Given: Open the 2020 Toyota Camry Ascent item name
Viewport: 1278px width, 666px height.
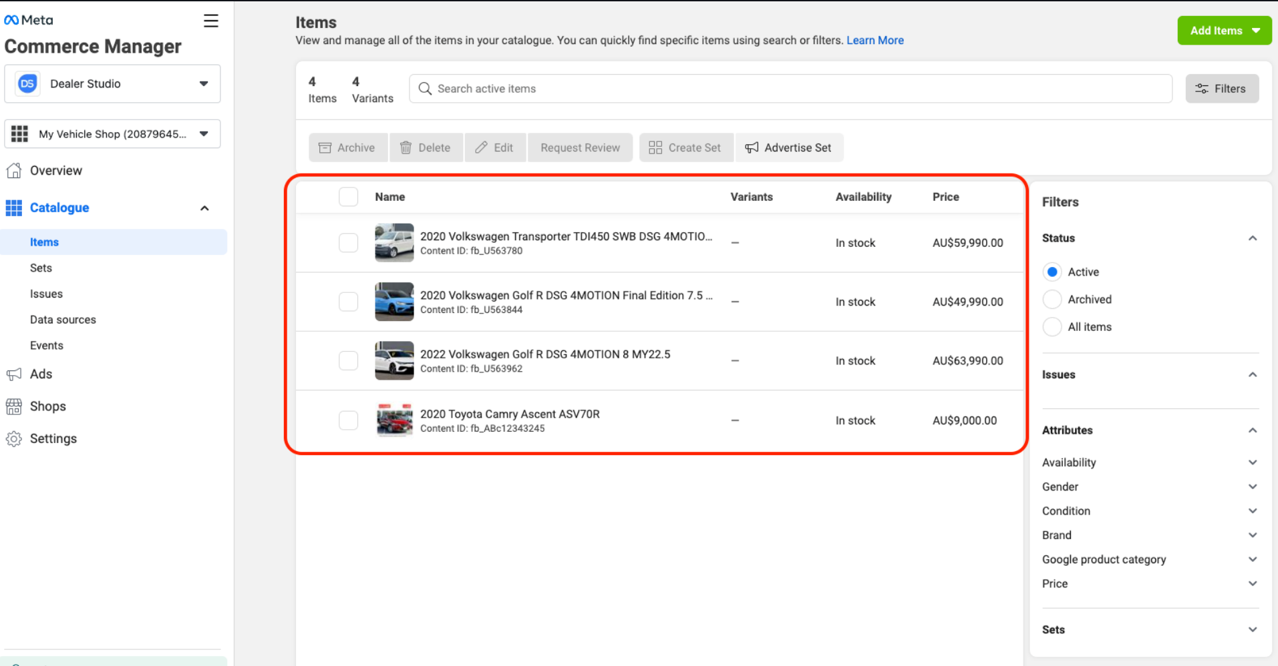Looking at the screenshot, I should point(510,414).
